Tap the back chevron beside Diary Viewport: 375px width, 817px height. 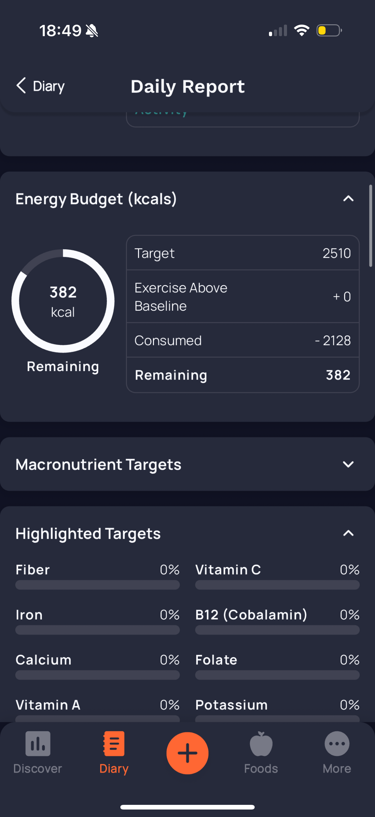point(21,86)
